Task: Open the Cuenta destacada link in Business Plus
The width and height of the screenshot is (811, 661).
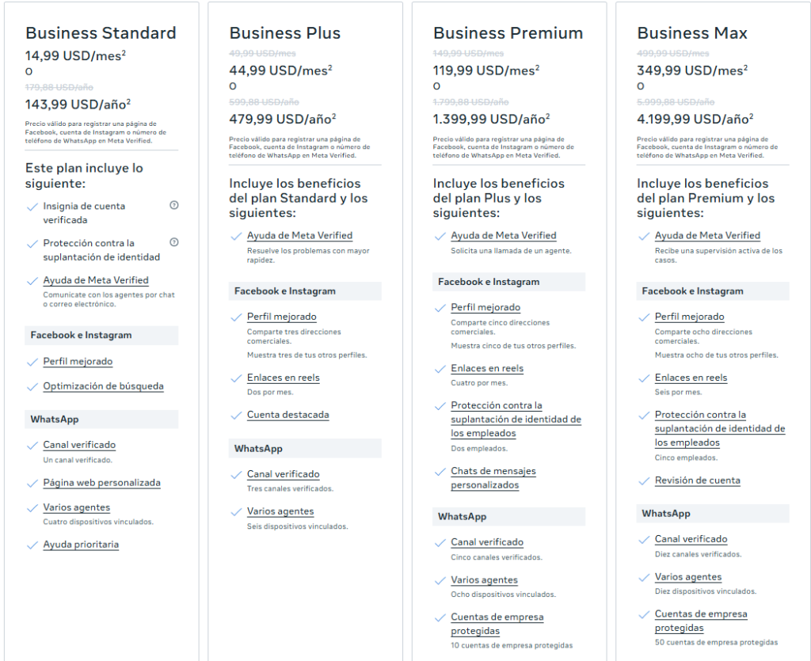Action: click(x=287, y=415)
